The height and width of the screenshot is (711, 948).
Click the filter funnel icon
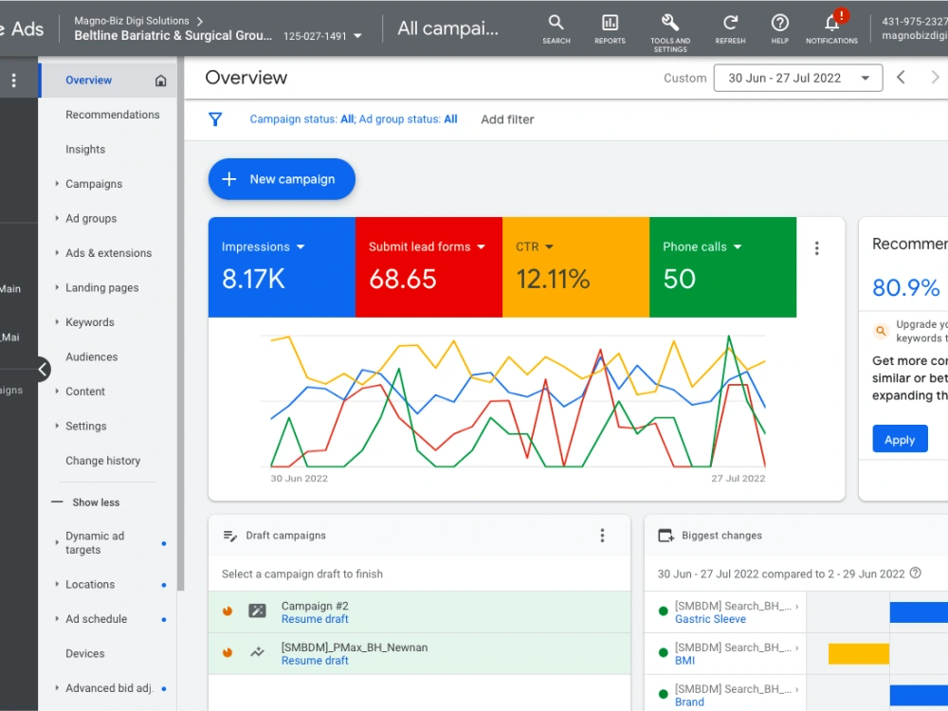click(x=215, y=119)
